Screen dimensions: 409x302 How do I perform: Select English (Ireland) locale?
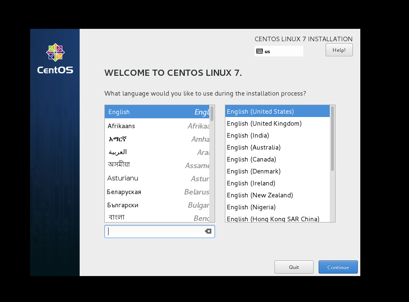[251, 183]
